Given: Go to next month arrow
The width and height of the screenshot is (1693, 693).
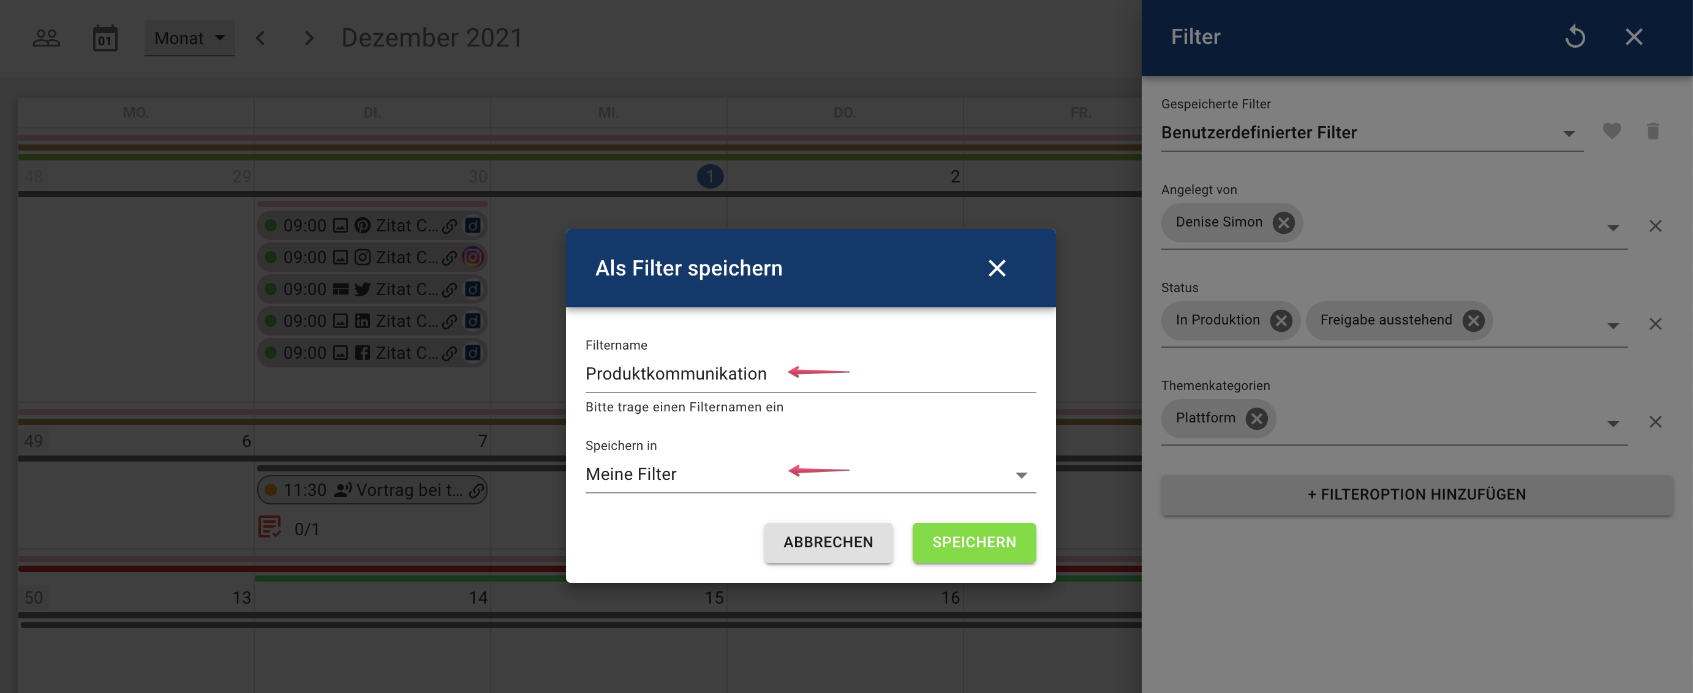Looking at the screenshot, I should (x=309, y=38).
